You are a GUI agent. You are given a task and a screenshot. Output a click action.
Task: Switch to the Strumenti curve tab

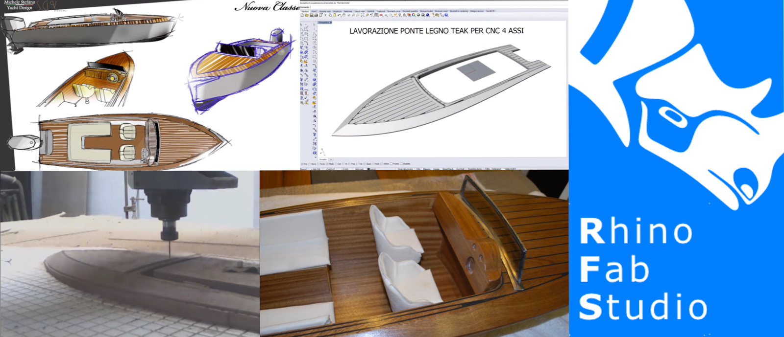coord(393,11)
